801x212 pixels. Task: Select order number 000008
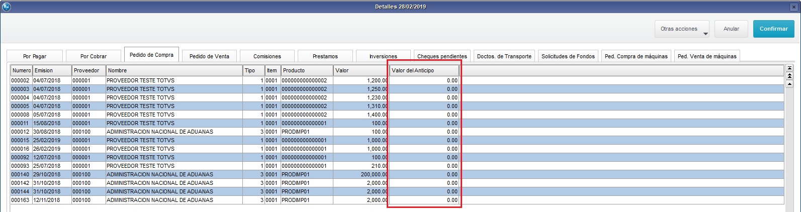point(21,115)
